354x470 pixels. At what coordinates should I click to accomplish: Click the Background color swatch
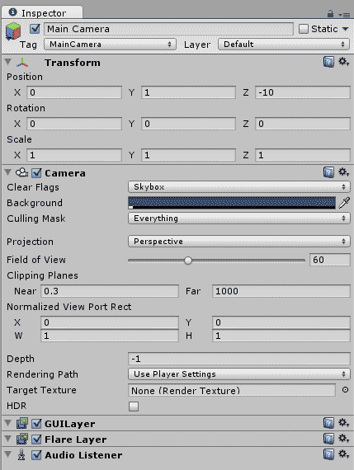pos(232,203)
